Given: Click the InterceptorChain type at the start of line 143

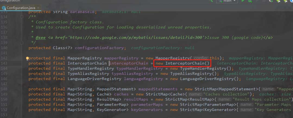Looking at the screenshot, I should click(x=87, y=63).
